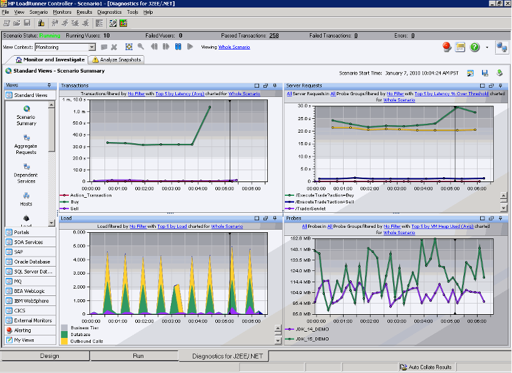The height and width of the screenshot is (373, 512).
Task: Expand the SOA Services view group
Action: tap(27, 242)
